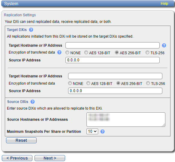The height and width of the screenshot is (162, 175).
Task: Focus the second Target Hostname or IP field
Action: (115, 76)
